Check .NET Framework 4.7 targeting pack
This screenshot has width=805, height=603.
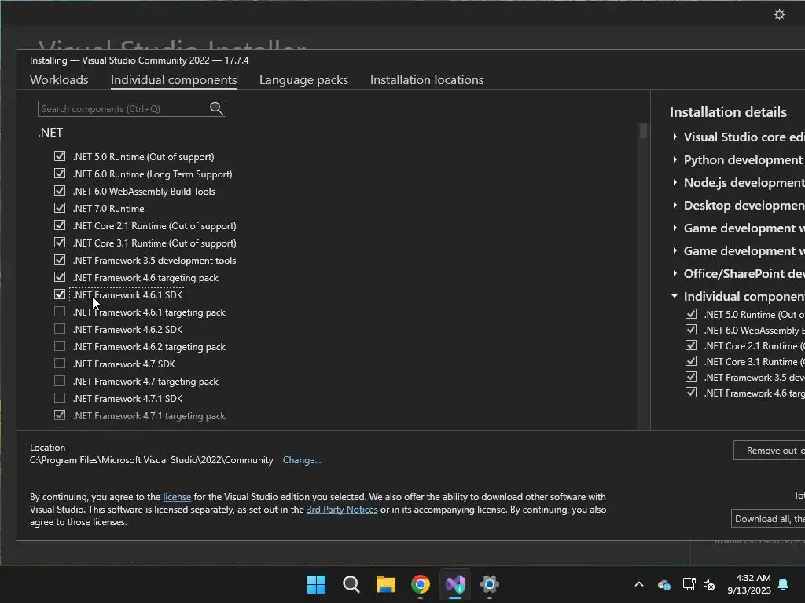(60, 381)
